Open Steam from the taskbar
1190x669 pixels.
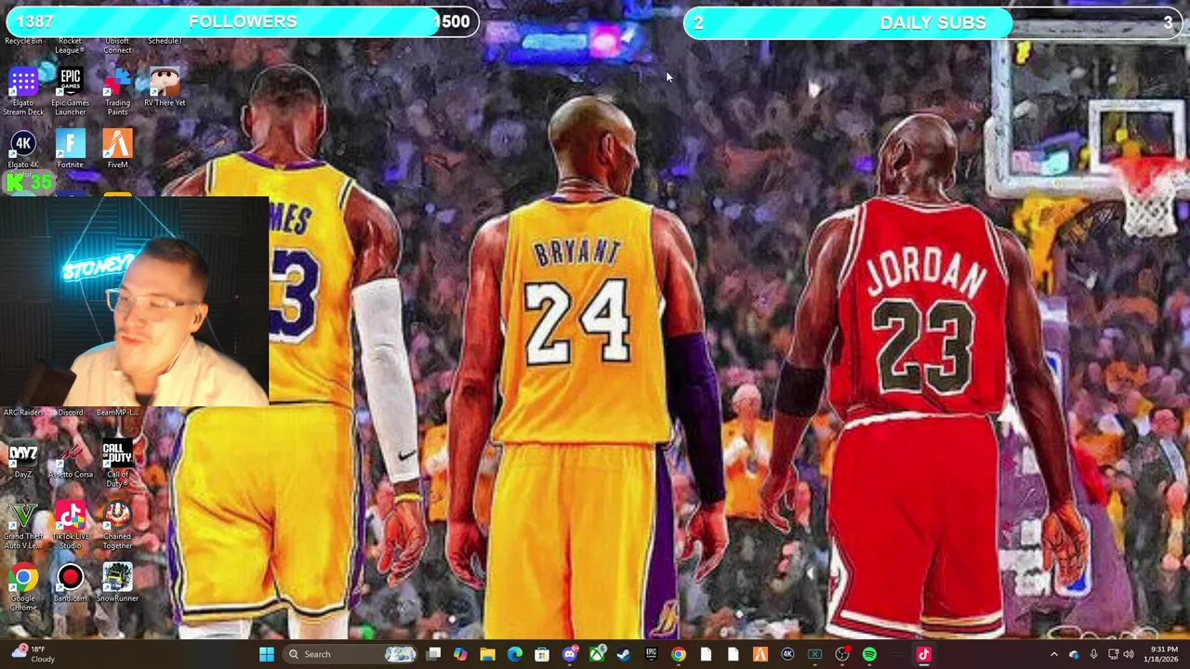[624, 654]
